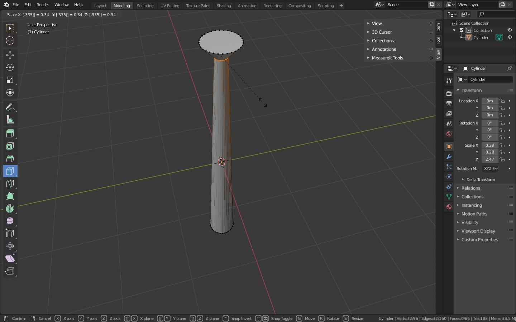Activate the Scale tool
The width and height of the screenshot is (516, 322).
[x=10, y=80]
